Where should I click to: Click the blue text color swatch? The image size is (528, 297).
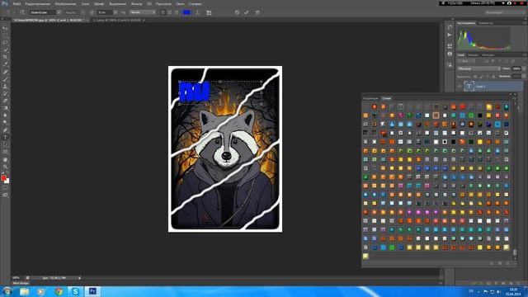[x=187, y=12]
